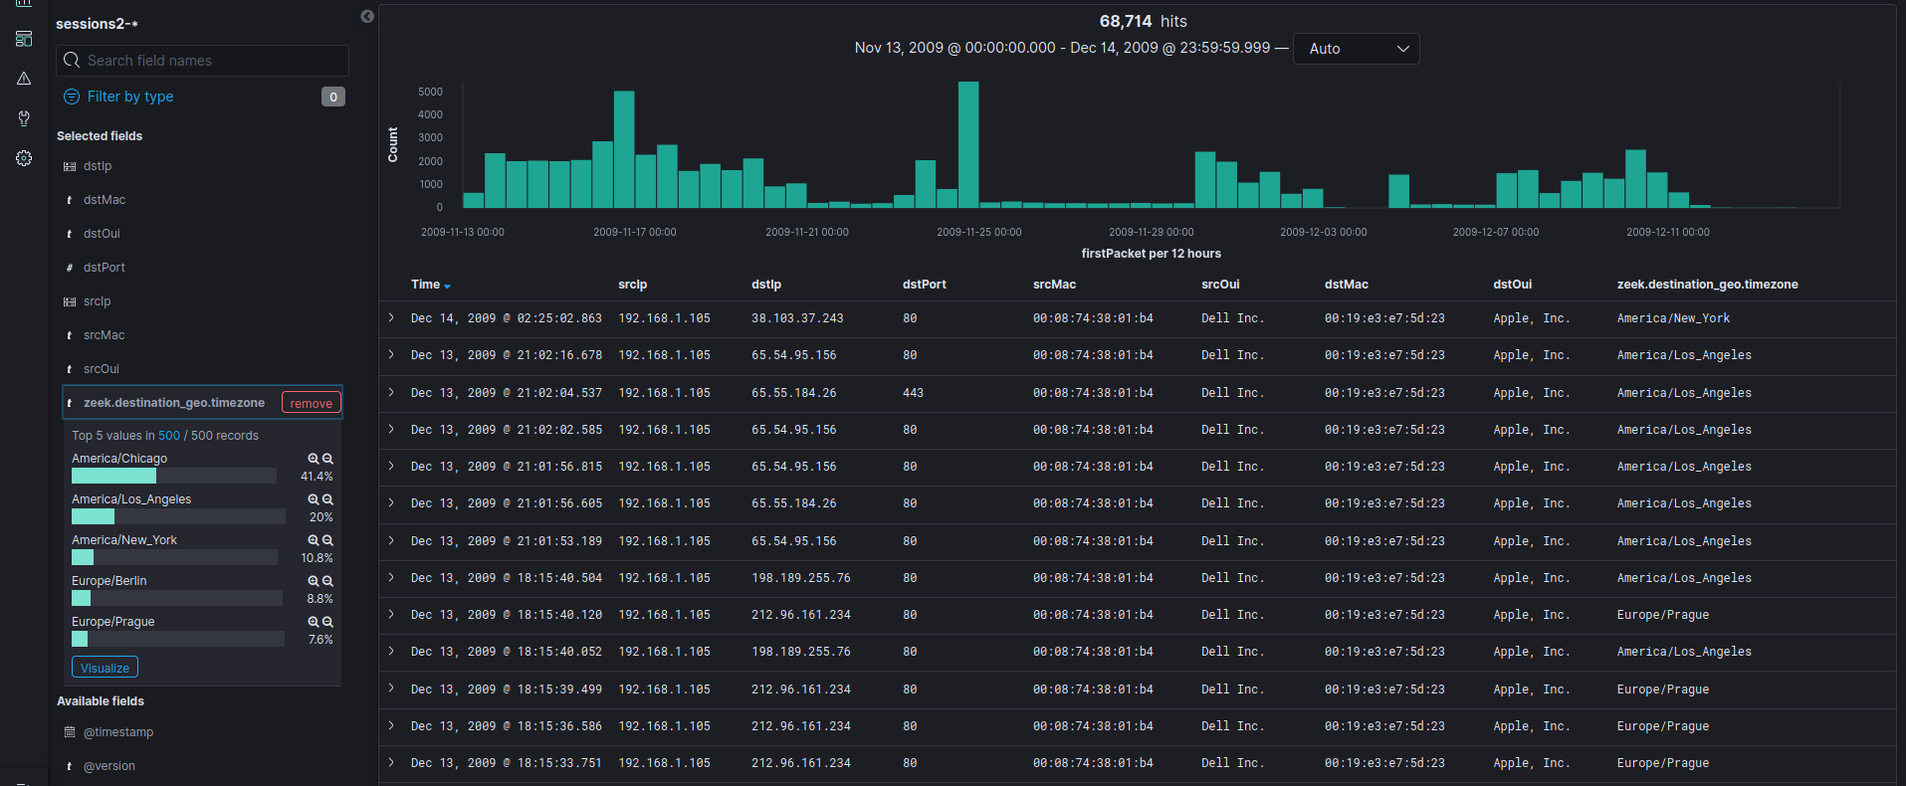Open the Auto interval dropdown
Viewport: 1906px width, 786px height.
tap(1356, 49)
